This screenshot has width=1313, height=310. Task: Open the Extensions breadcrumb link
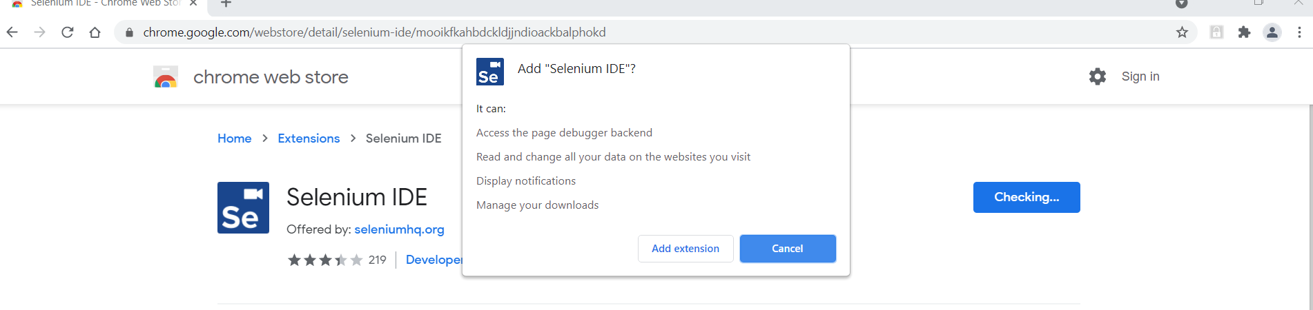point(309,138)
